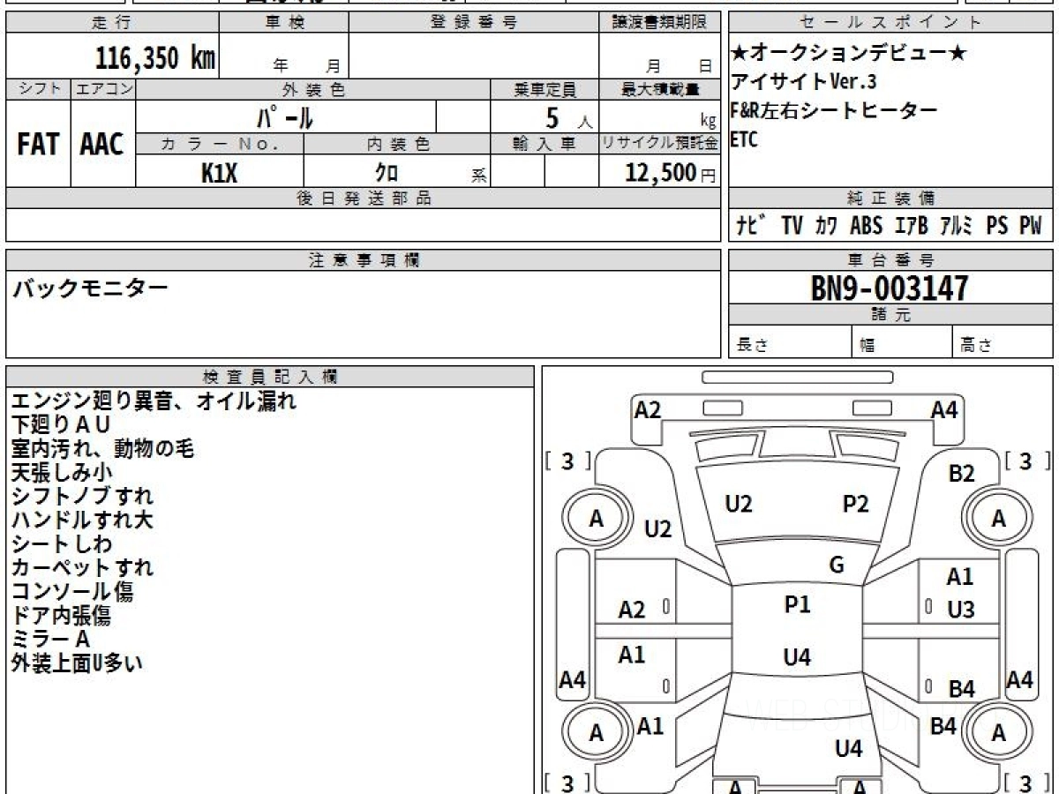Select the U4 mark below P1 on roof
The width and height of the screenshot is (1059, 794).
(x=797, y=656)
